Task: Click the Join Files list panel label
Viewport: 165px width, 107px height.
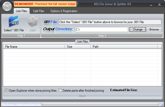Action: (82, 42)
